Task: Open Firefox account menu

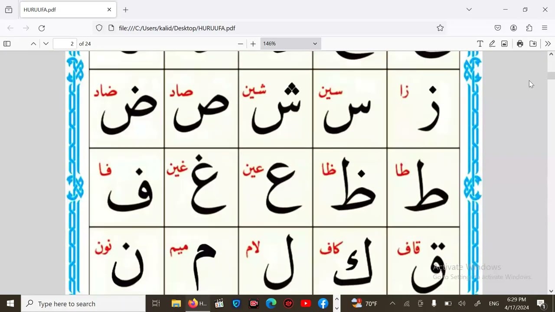Action: [513, 28]
